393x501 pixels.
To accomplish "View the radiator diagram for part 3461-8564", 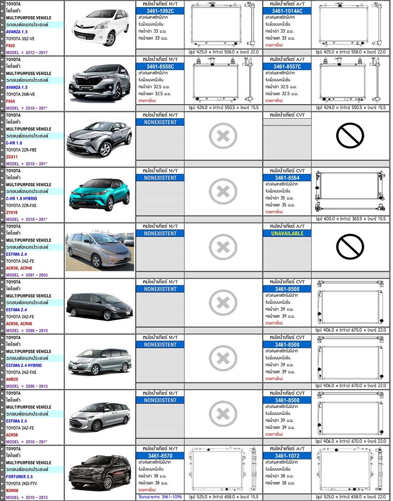I will click(x=350, y=192).
